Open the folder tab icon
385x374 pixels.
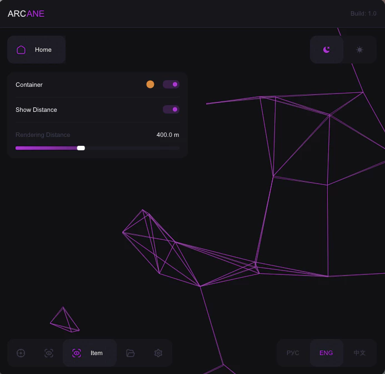pyautogui.click(x=131, y=353)
